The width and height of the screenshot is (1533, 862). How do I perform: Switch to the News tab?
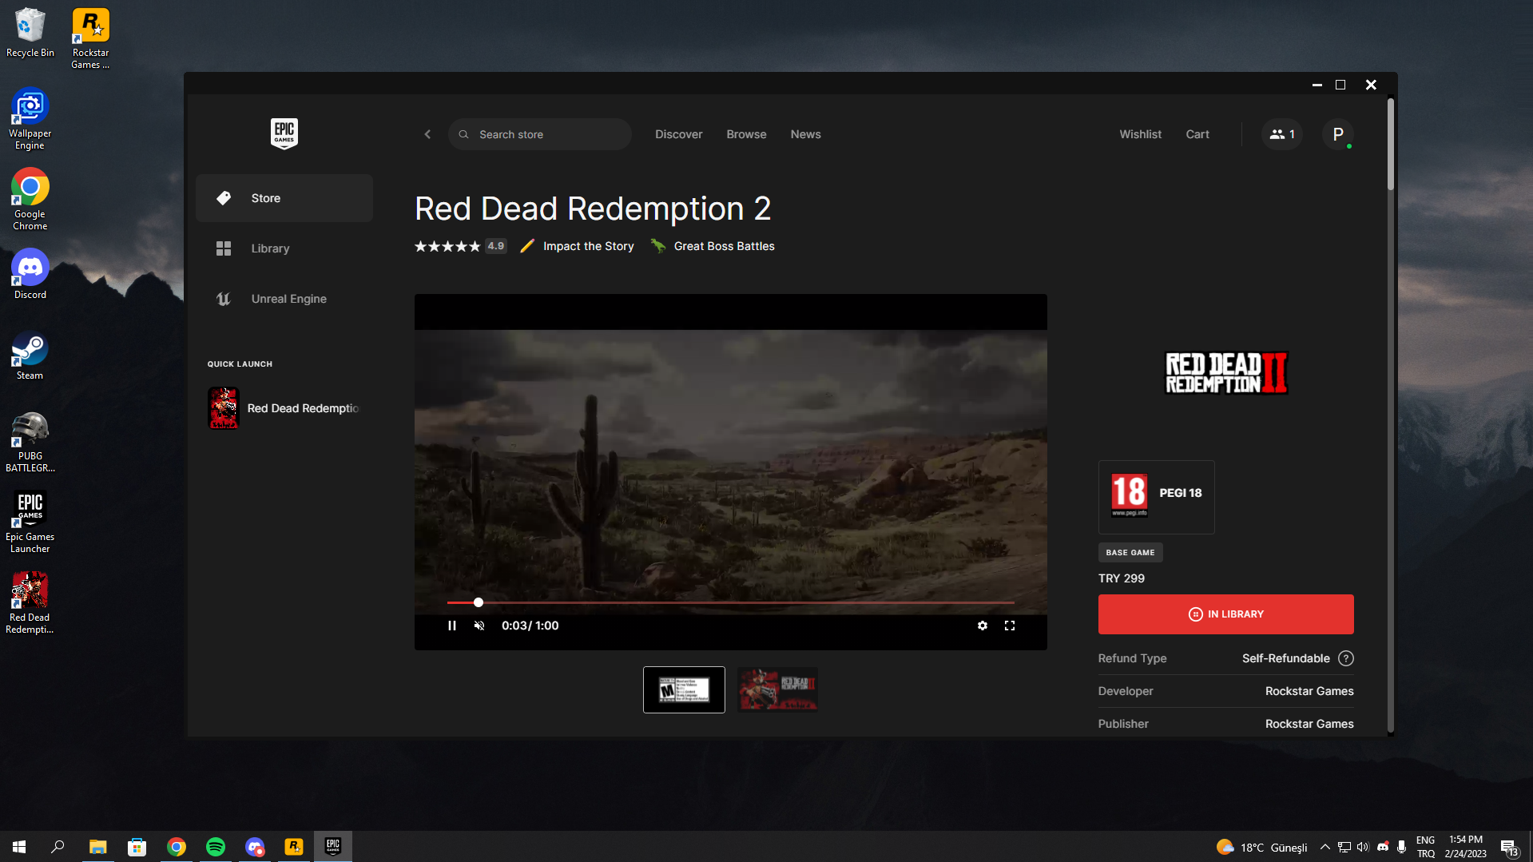[805, 134]
